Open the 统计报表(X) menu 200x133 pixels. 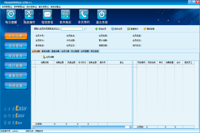32,7
